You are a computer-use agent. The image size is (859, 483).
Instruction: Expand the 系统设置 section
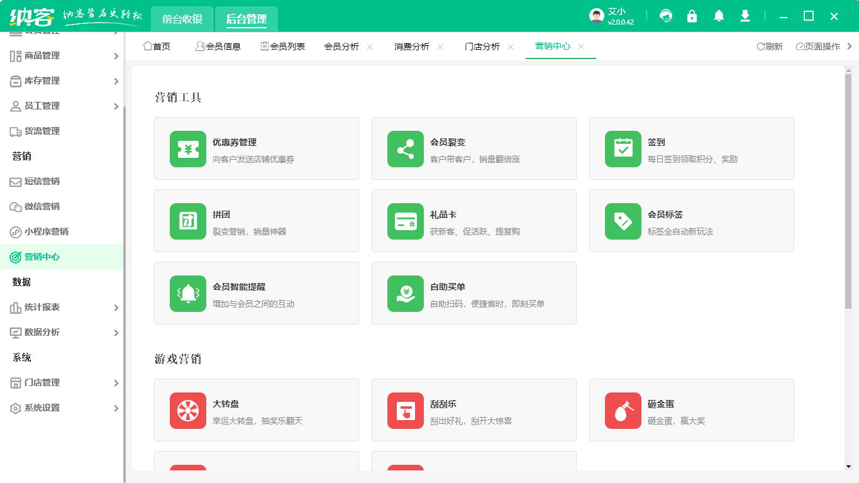38,408
